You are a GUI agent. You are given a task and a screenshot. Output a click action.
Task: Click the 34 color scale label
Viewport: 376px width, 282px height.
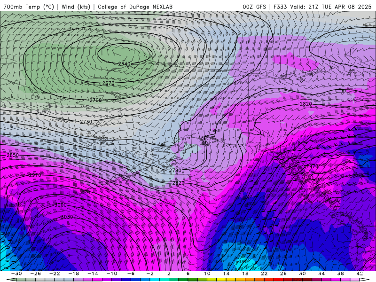point(321,274)
